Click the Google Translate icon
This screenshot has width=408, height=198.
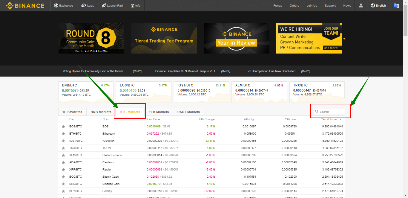coord(396,5)
